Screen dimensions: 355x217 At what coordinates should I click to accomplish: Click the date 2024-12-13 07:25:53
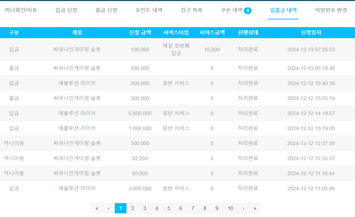pyautogui.click(x=311, y=49)
